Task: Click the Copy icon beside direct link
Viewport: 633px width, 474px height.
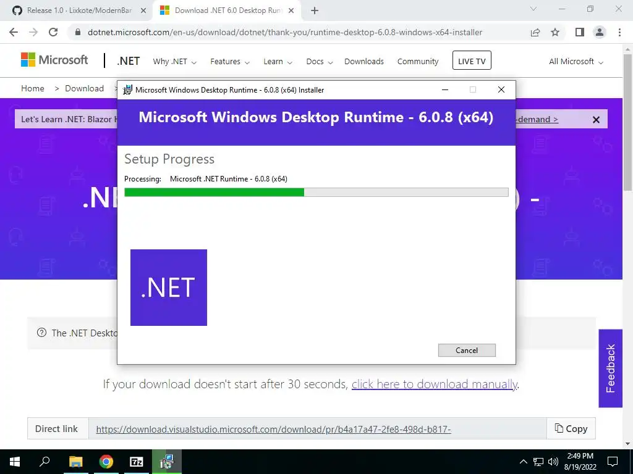Action: [559, 428]
